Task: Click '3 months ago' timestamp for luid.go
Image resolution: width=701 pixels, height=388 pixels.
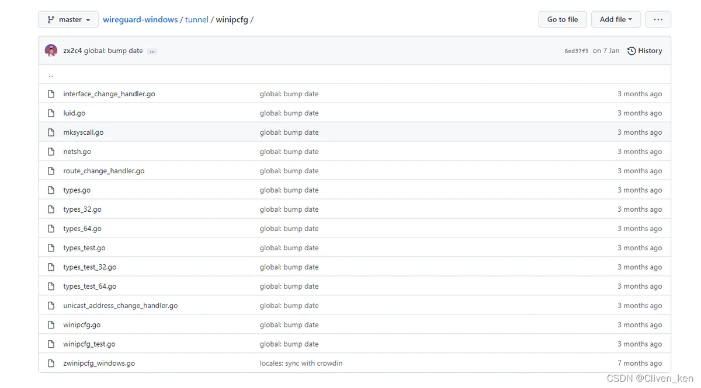Action: (640, 113)
